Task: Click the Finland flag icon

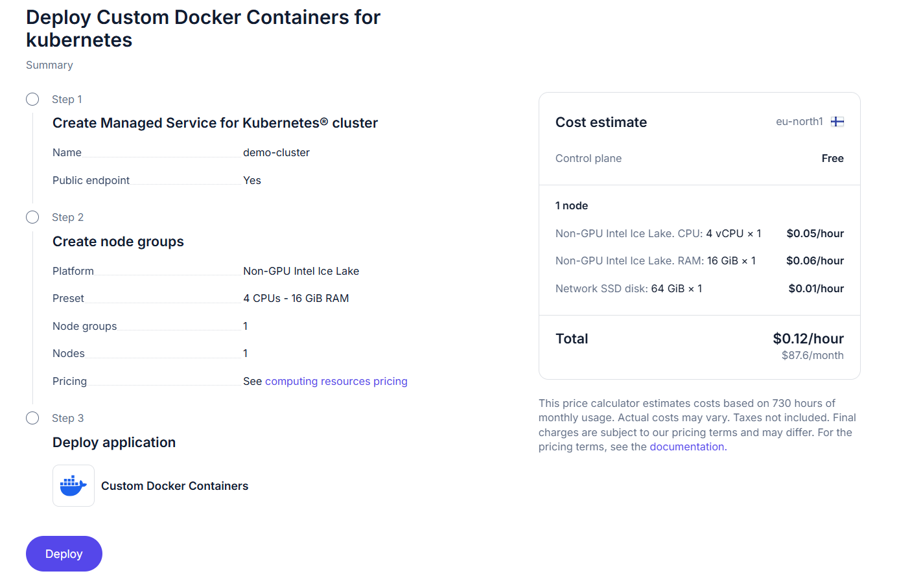Action: tap(837, 122)
